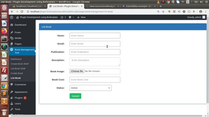Open Posts in the sidebar

(18, 32)
